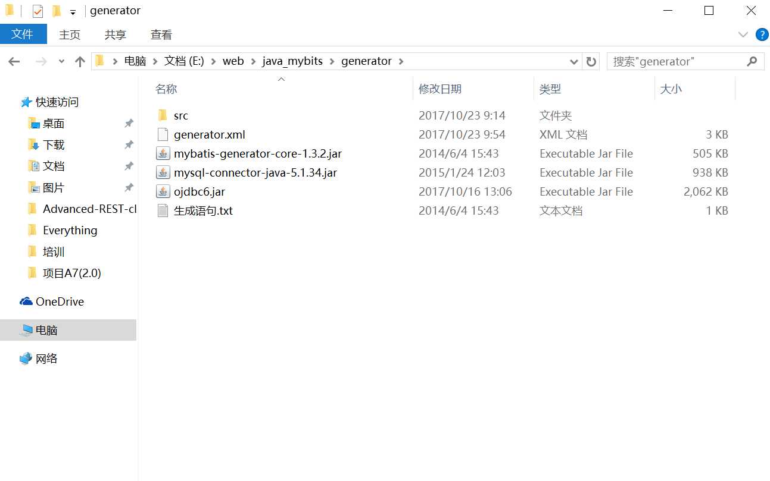The height and width of the screenshot is (481, 770).
Task: Expand the chevron after 文档 (E:) in path
Action: click(214, 61)
